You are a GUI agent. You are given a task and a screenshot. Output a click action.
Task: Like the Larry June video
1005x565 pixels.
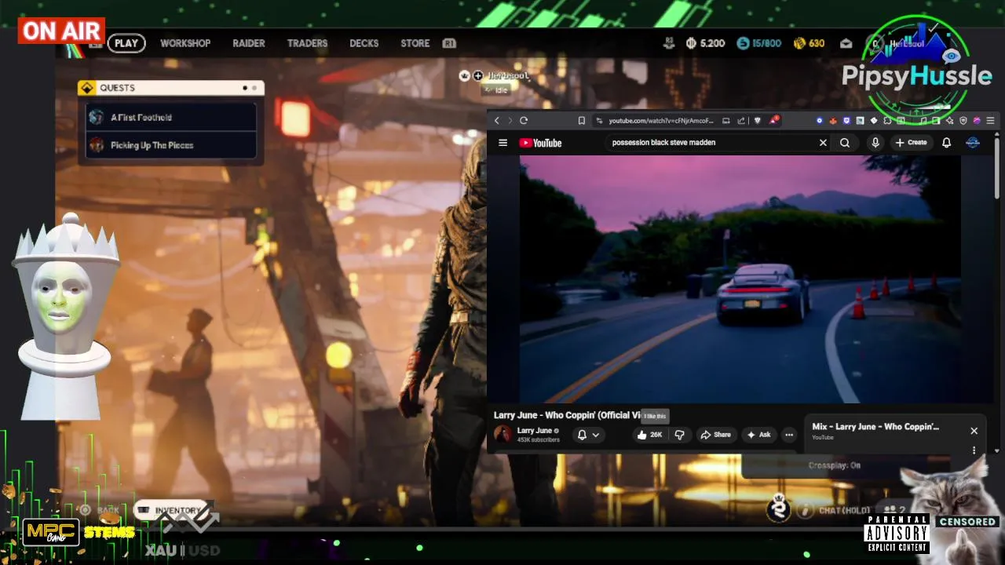pyautogui.click(x=649, y=435)
